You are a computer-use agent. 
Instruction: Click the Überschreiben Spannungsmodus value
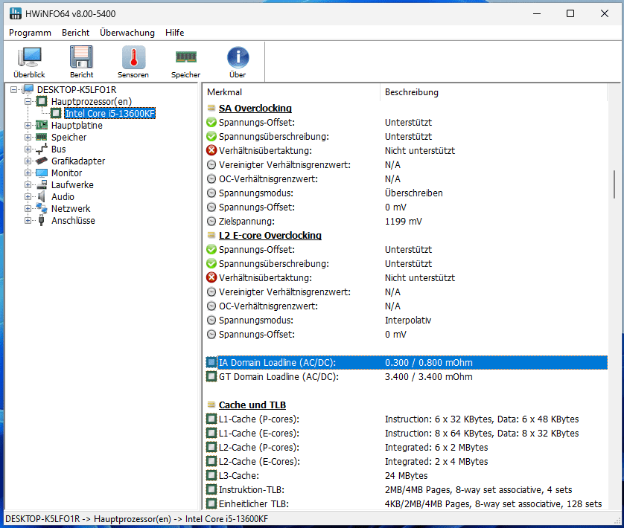click(414, 193)
